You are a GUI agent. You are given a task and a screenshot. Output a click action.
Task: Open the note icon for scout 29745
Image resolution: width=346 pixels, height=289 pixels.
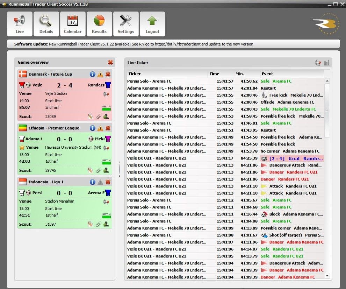point(90,170)
